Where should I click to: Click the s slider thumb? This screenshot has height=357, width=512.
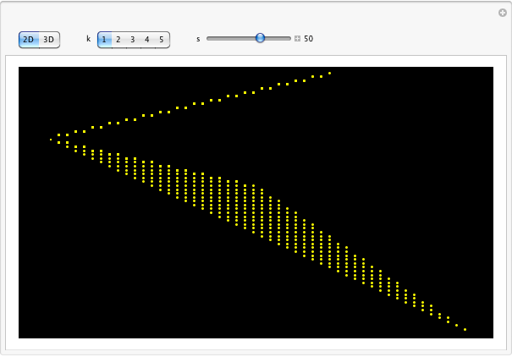point(260,38)
